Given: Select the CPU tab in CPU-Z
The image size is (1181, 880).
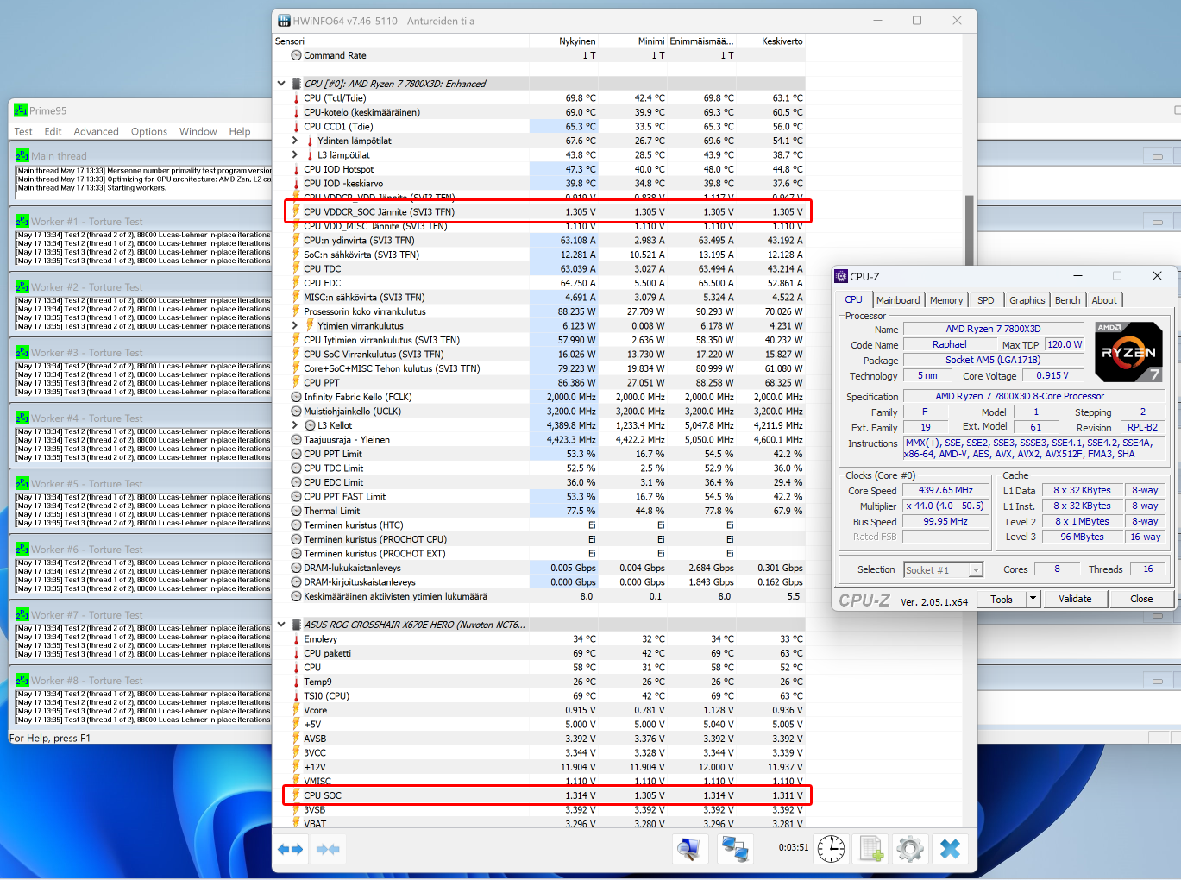Looking at the screenshot, I should pyautogui.click(x=854, y=299).
